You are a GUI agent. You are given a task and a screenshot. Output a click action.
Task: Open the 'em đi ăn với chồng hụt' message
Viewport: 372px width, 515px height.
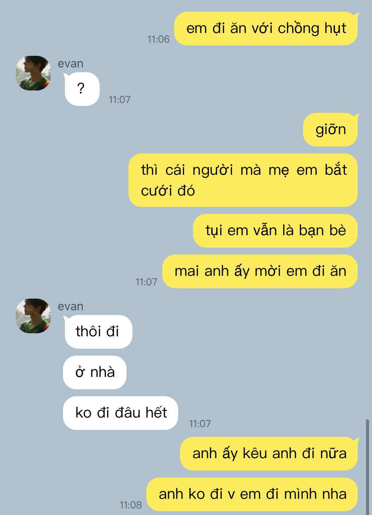266,28
